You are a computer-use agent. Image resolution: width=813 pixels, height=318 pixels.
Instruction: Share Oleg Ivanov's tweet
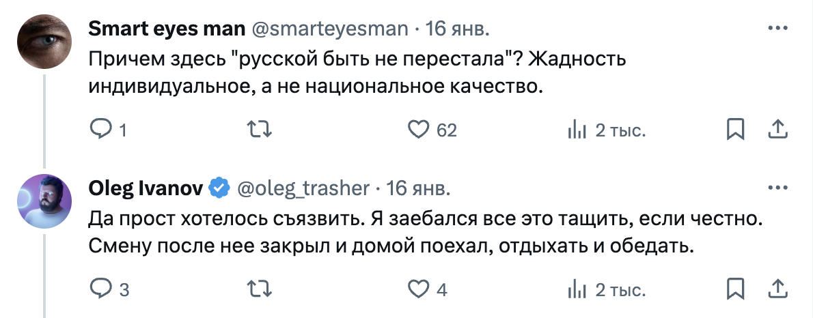point(777,289)
